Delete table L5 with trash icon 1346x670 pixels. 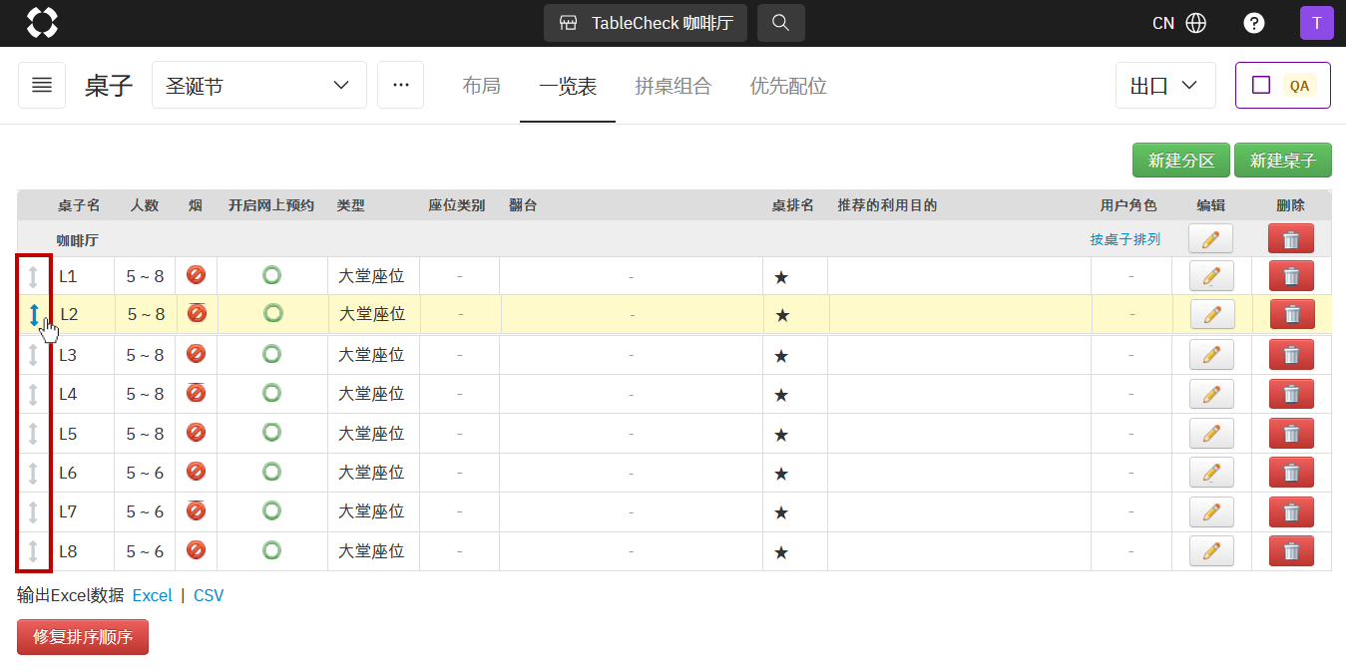pyautogui.click(x=1291, y=434)
